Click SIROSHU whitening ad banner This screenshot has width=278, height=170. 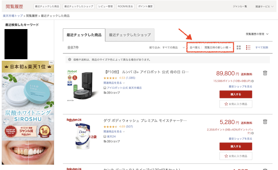[28, 113]
